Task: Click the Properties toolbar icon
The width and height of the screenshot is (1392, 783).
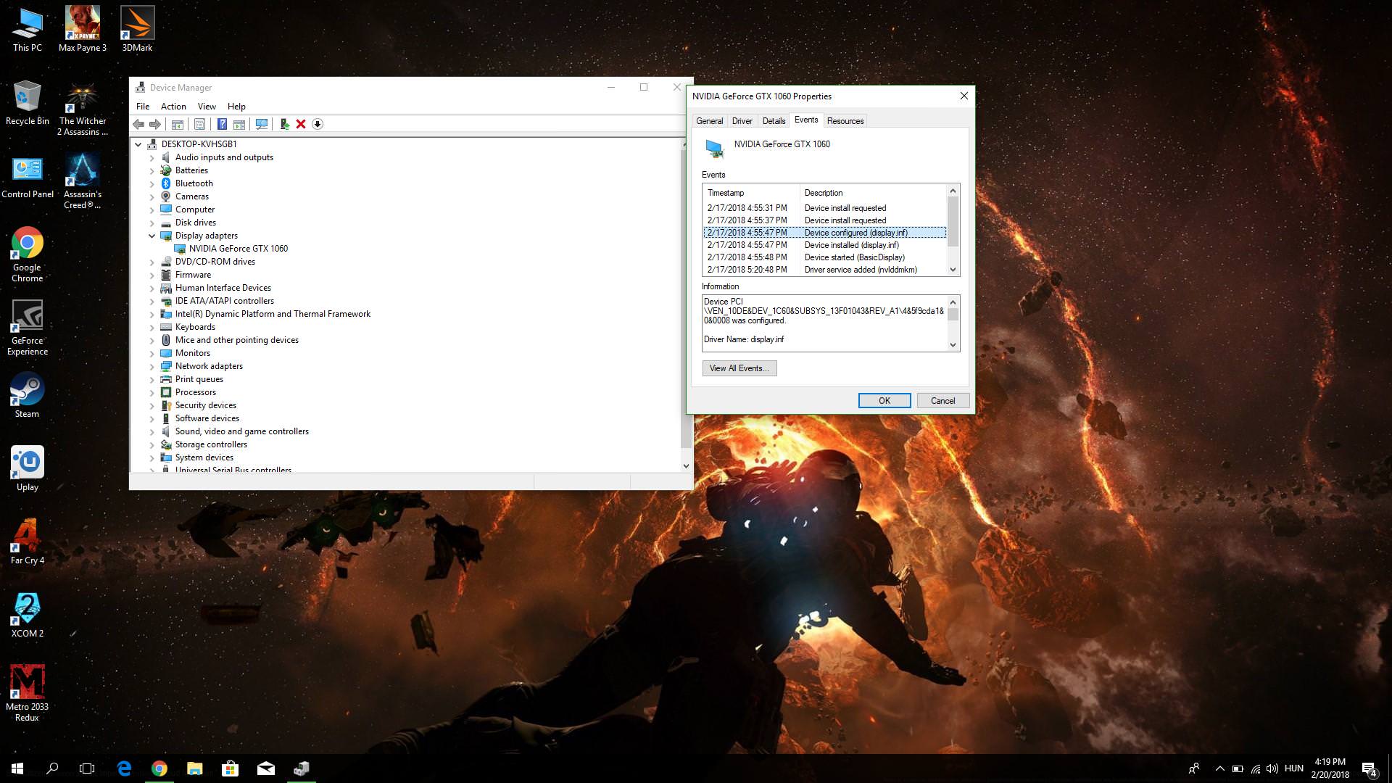Action: click(199, 124)
